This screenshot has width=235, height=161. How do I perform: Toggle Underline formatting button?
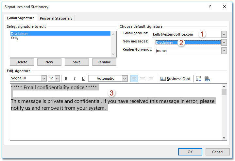point(83,79)
